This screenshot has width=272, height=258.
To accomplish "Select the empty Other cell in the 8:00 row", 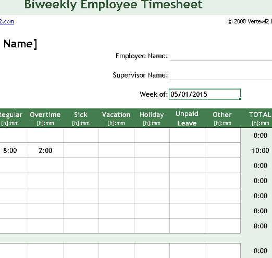I will 222,150.
